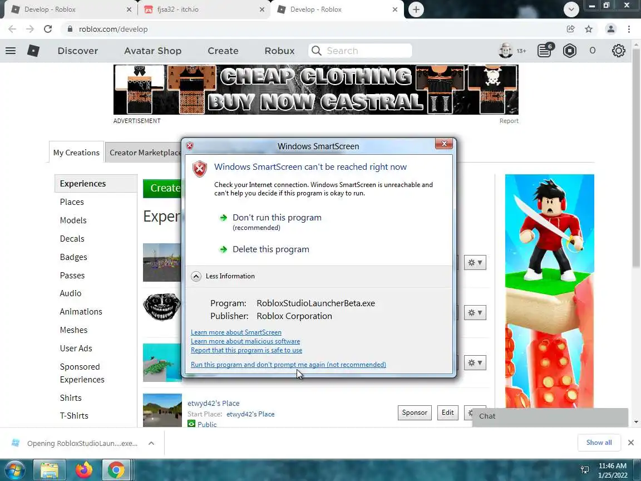Choose Delete this program
The image size is (641, 481).
[271, 249]
